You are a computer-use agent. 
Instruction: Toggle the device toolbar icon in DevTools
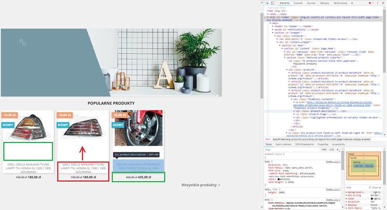pyautogui.click(x=273, y=3)
